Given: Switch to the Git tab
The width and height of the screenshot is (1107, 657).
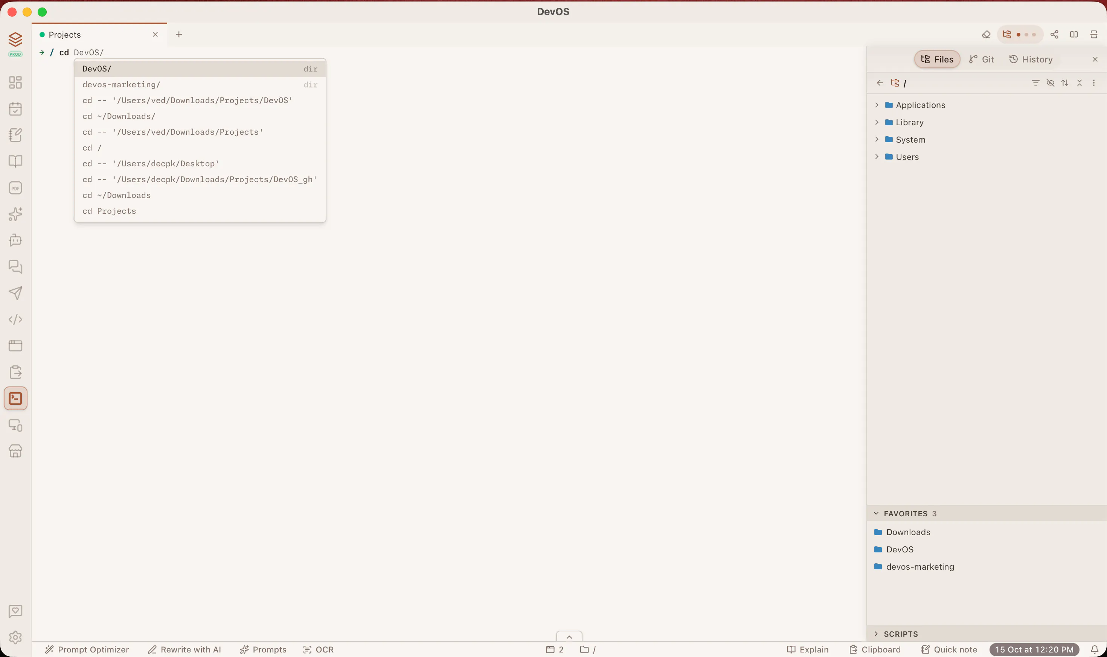Looking at the screenshot, I should pyautogui.click(x=982, y=59).
